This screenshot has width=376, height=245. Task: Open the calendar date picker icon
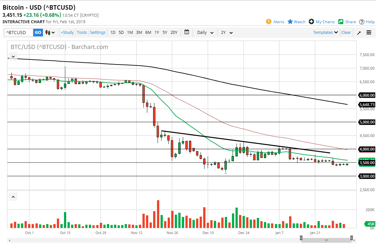(x=186, y=32)
